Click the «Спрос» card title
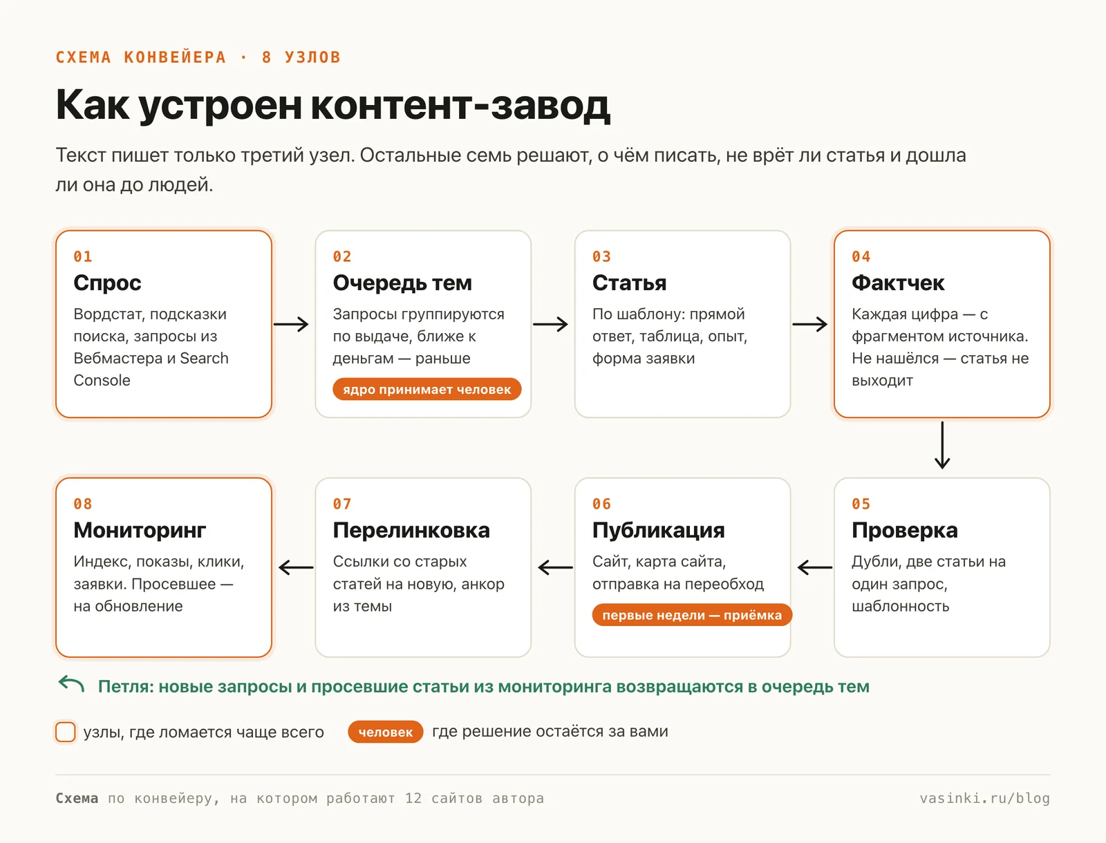 click(x=107, y=283)
